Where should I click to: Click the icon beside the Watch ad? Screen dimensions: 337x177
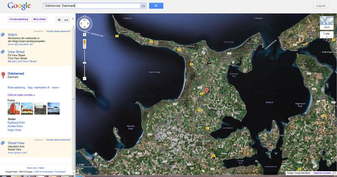(3, 35)
